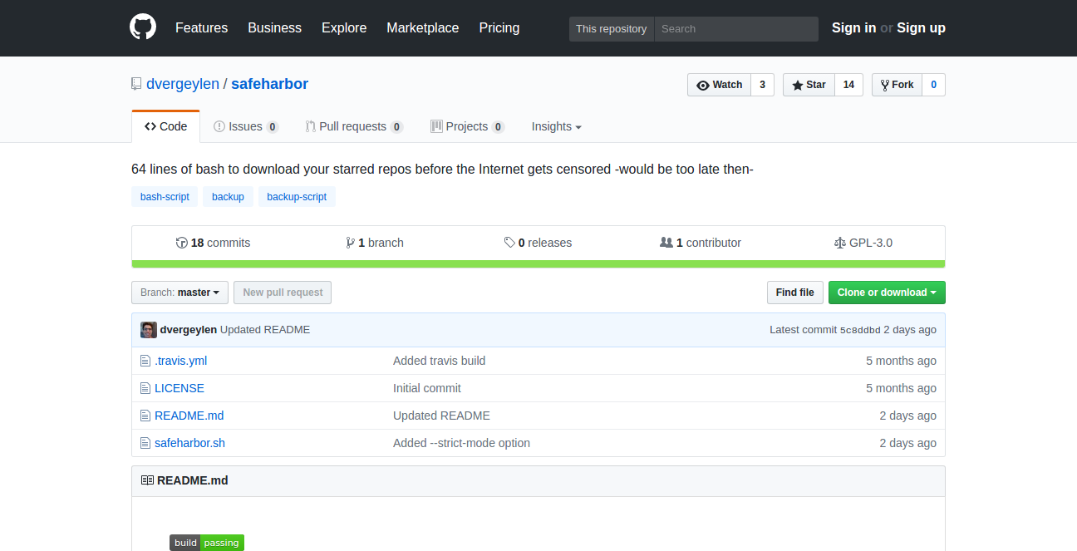Open the safeharbor repository title link

(269, 84)
